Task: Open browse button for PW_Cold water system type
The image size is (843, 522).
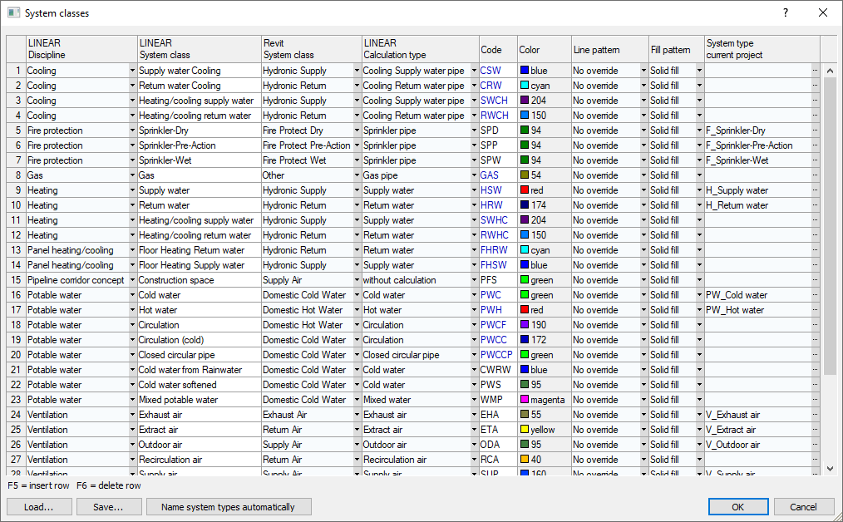Action: click(815, 295)
